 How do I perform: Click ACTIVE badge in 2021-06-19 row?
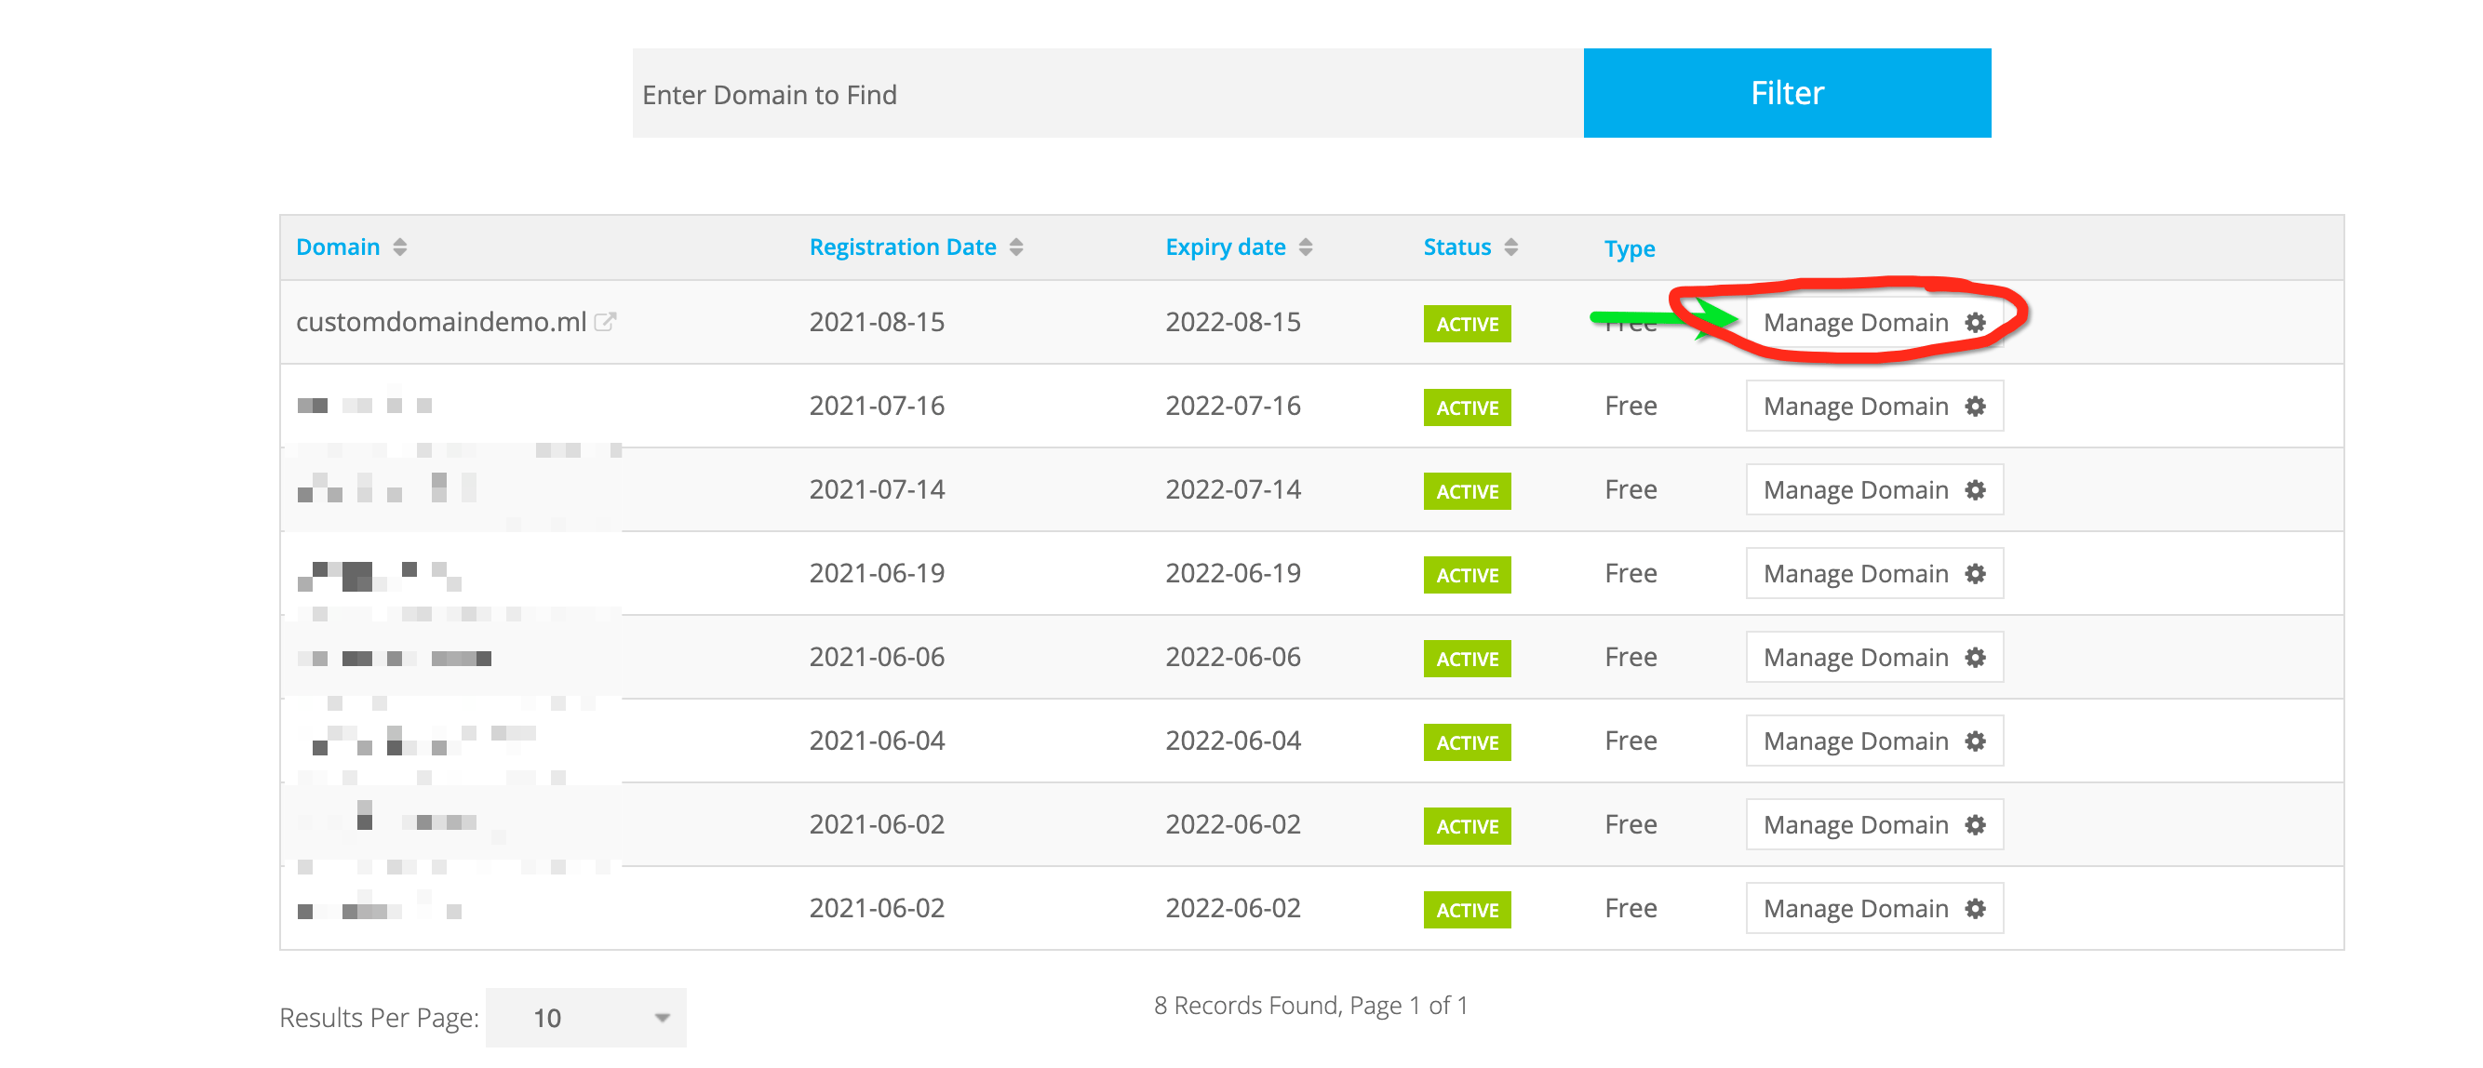tap(1467, 576)
